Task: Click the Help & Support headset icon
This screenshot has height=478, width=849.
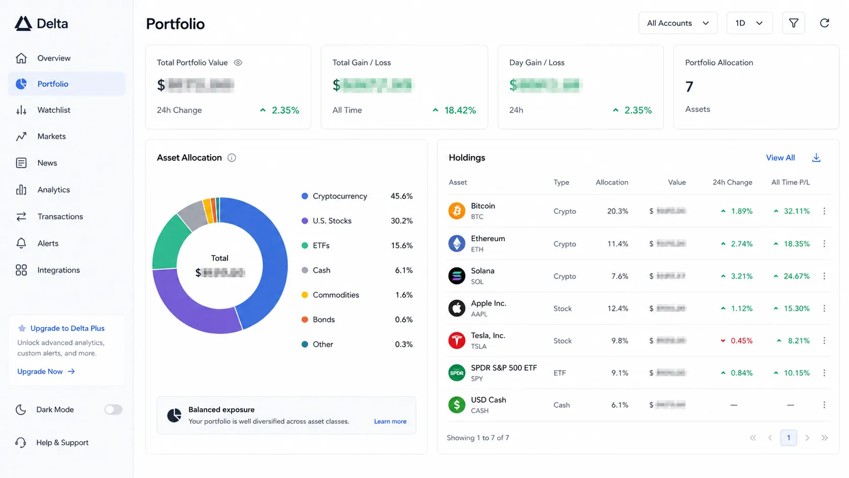Action: pos(21,442)
